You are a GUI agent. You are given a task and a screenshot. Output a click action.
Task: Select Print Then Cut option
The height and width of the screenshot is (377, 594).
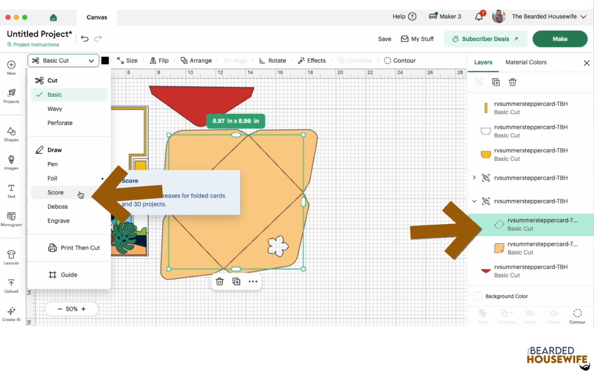(x=74, y=248)
